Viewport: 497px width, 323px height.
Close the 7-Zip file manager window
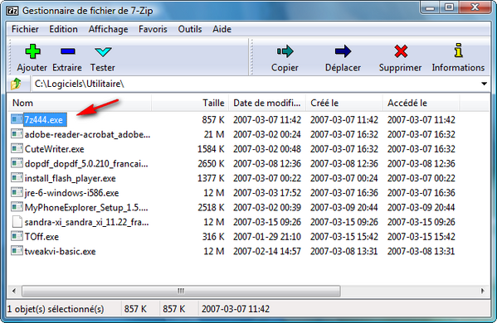pos(475,7)
